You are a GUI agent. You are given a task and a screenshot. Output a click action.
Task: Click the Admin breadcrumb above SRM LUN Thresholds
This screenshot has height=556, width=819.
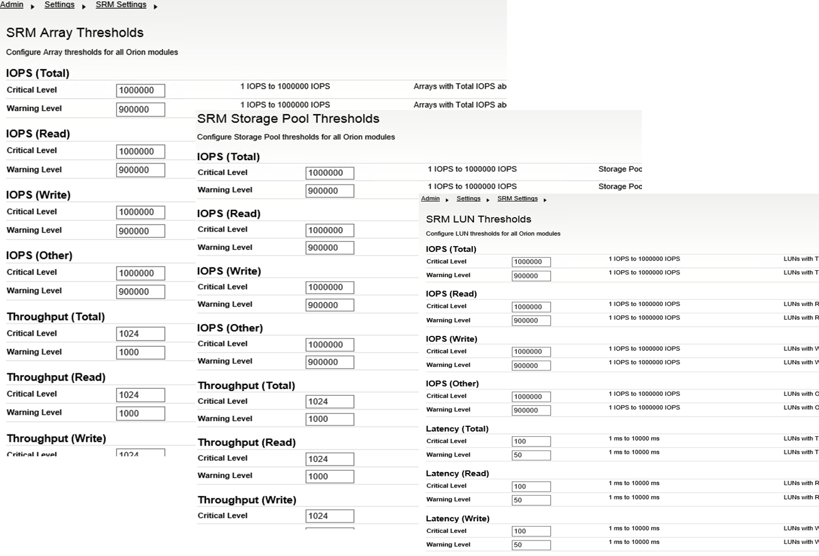coord(430,198)
